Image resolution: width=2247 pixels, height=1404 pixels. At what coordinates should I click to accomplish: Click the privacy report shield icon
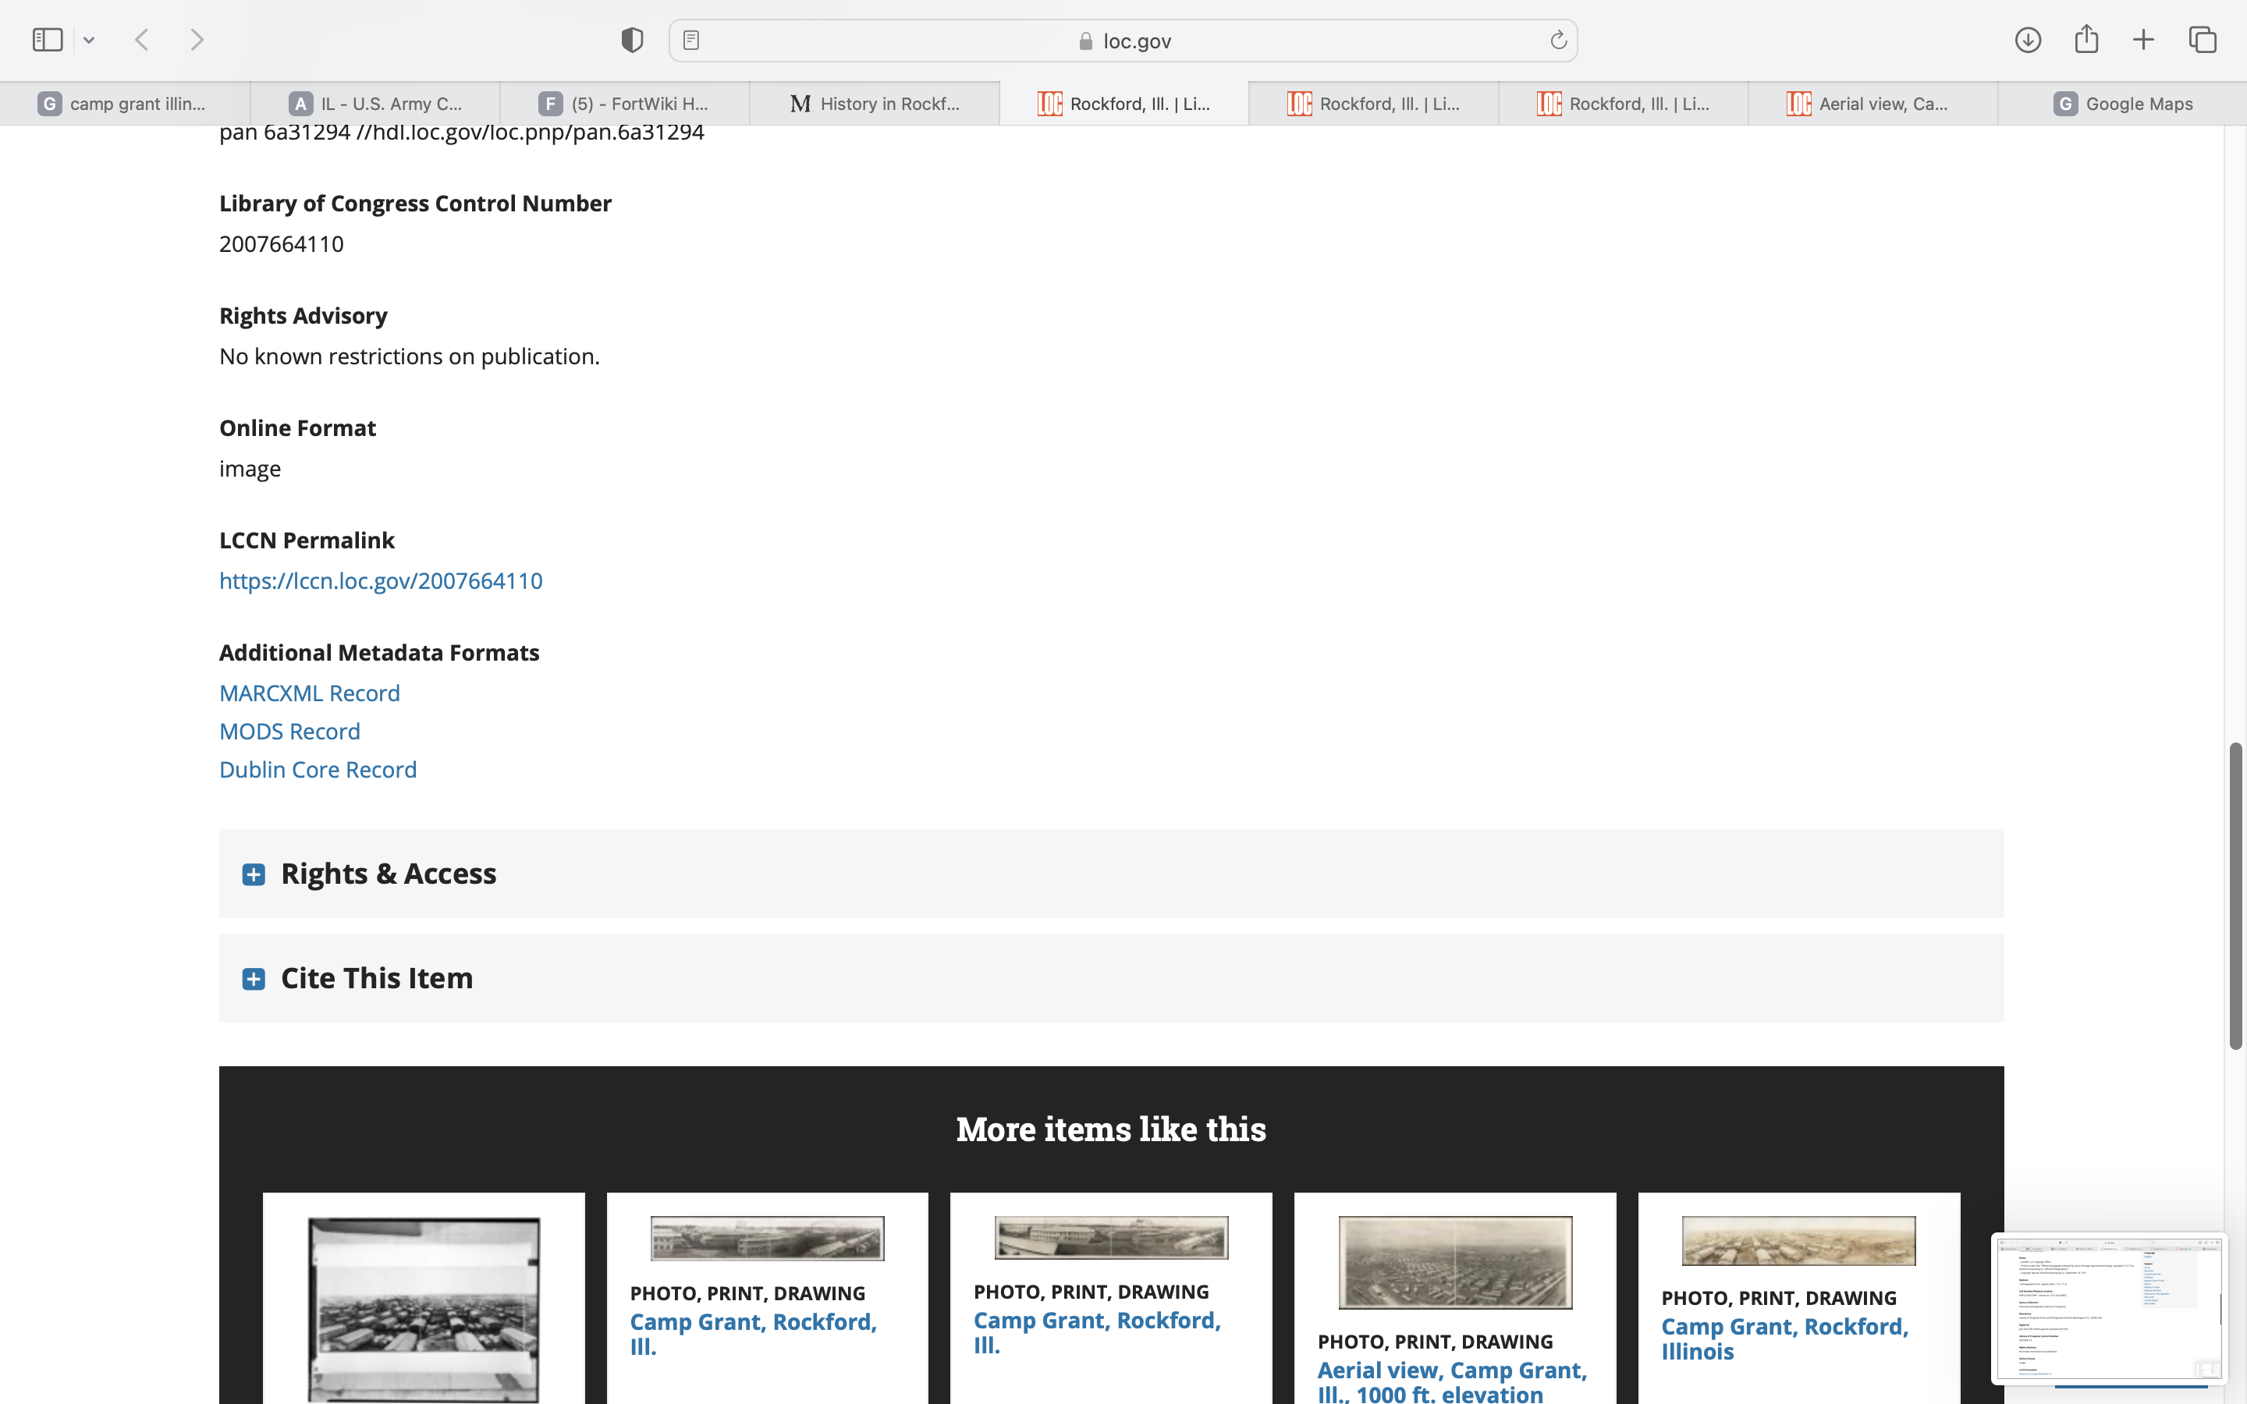tap(631, 40)
